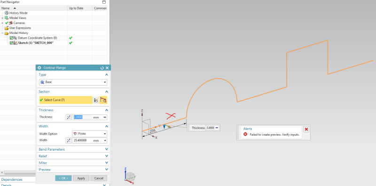Open Contour Flange dialog settings gear

[39, 68]
